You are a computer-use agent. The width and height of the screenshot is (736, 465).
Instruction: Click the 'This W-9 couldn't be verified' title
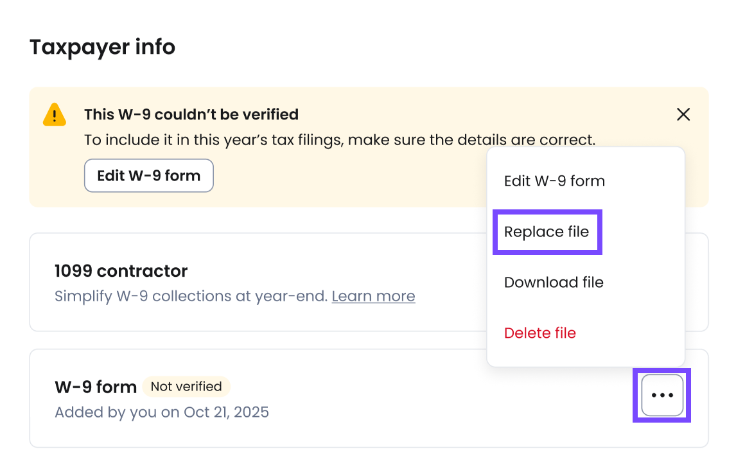tap(191, 114)
